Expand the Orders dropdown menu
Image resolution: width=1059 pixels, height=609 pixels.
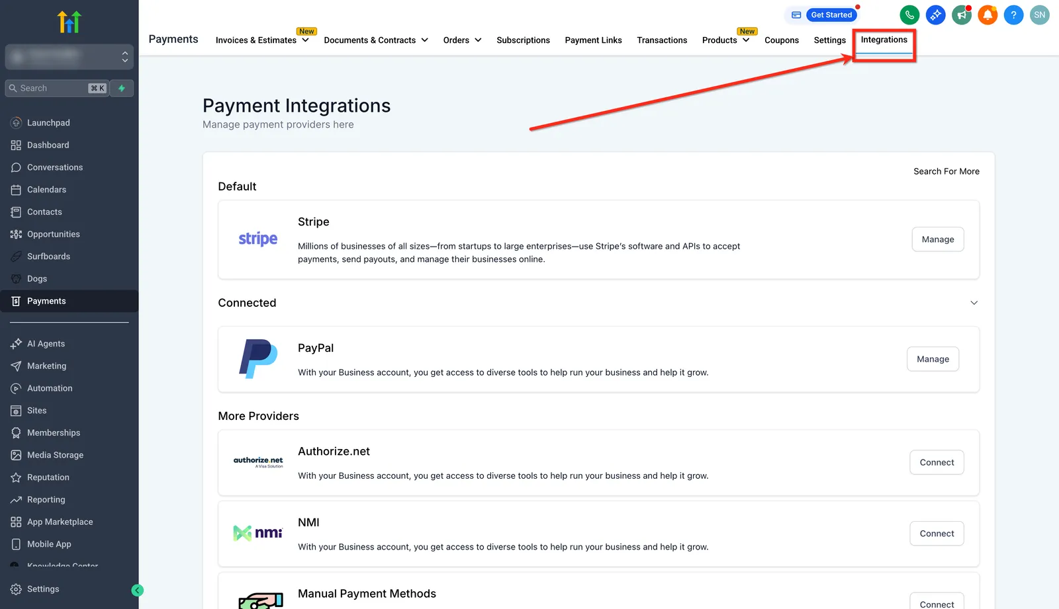(x=462, y=40)
